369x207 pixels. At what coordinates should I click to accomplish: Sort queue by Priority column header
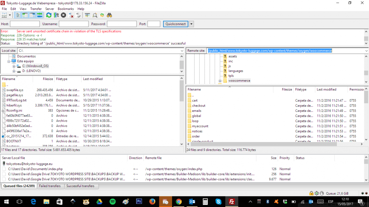[286, 158]
